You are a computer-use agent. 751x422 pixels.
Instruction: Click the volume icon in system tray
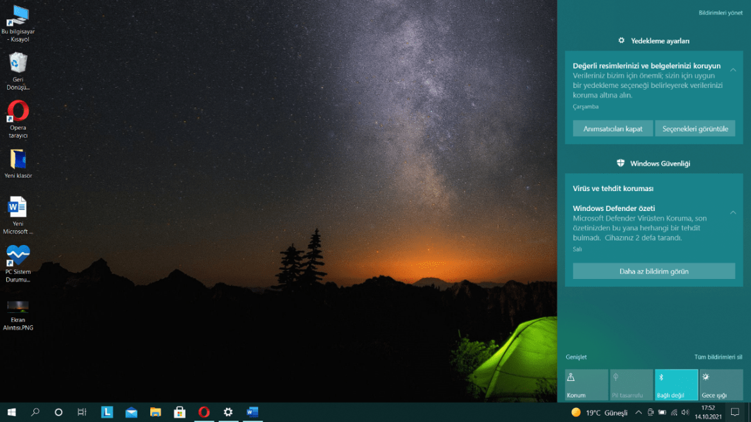click(x=685, y=412)
